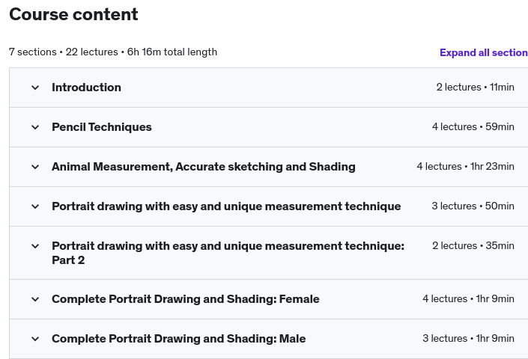528x359 pixels.
Task: Click Expand all sections link
Action: [x=484, y=52]
